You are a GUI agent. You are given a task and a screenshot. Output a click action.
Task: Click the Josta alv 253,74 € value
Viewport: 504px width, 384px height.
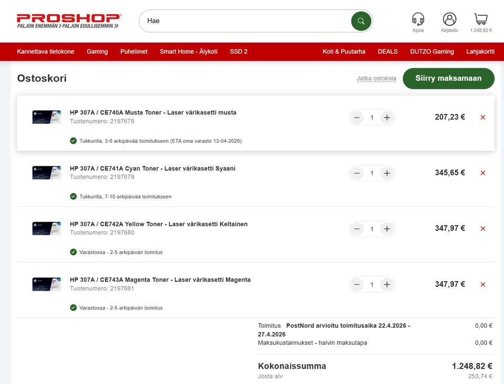(x=480, y=376)
